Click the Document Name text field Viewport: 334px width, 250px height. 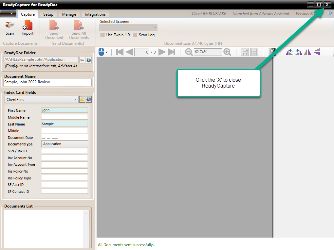pyautogui.click(x=47, y=82)
